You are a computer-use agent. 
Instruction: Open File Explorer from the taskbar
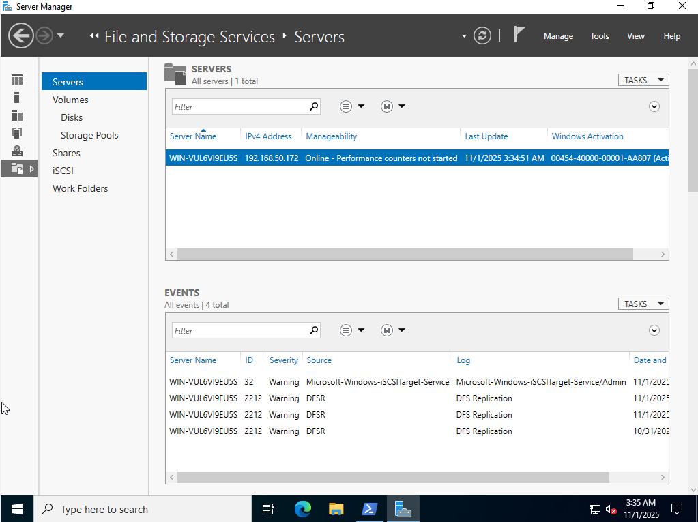click(336, 509)
